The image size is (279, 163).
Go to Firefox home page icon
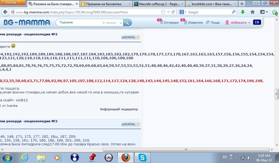[x=253, y=12]
